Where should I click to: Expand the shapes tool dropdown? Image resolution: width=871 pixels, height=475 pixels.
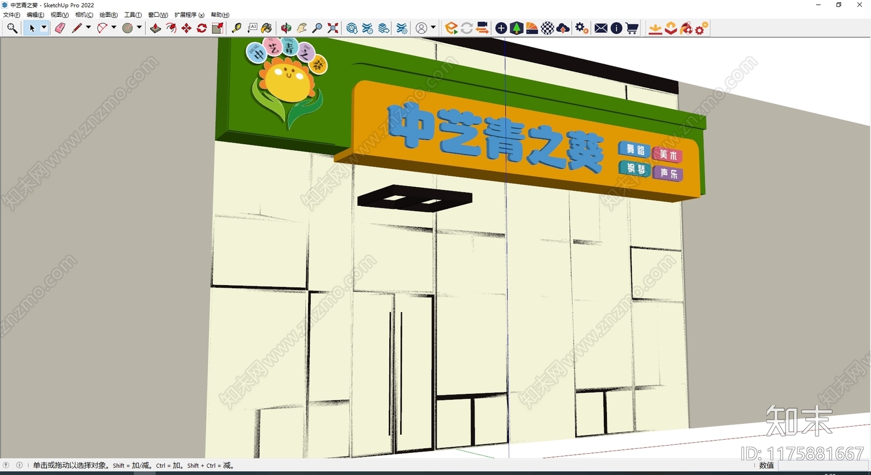pos(139,28)
